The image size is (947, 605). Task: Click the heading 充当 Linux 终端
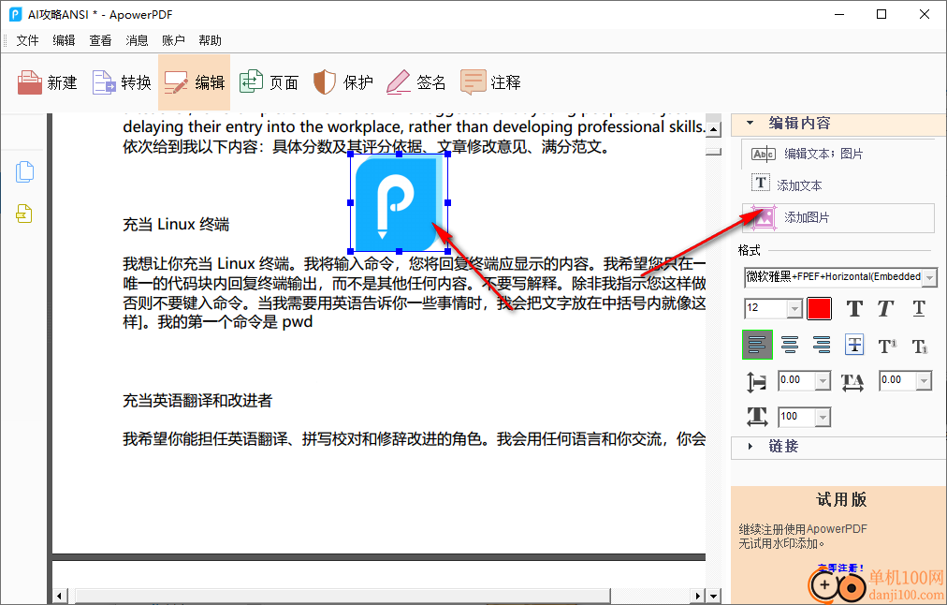coord(176,225)
